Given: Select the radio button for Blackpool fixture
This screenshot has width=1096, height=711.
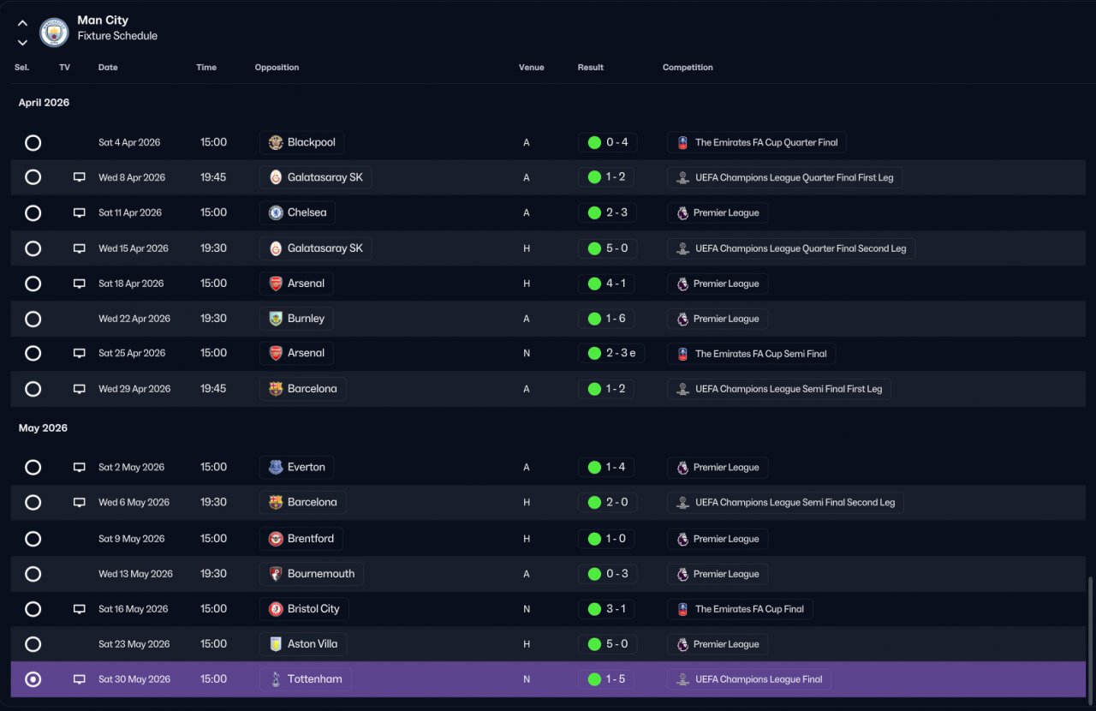Looking at the screenshot, I should pyautogui.click(x=33, y=142).
